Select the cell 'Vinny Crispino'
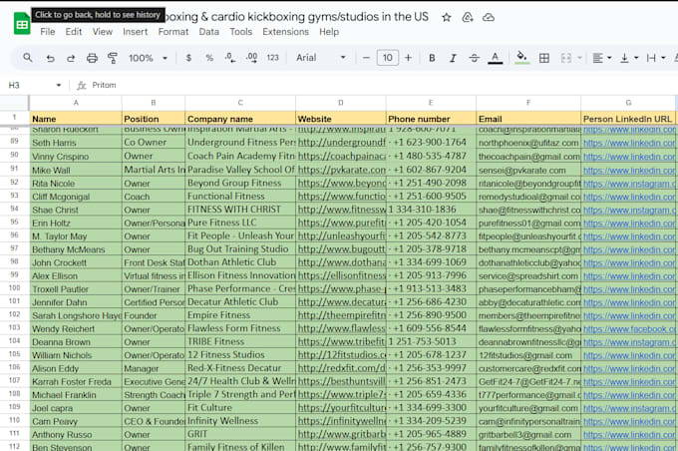 coord(76,157)
